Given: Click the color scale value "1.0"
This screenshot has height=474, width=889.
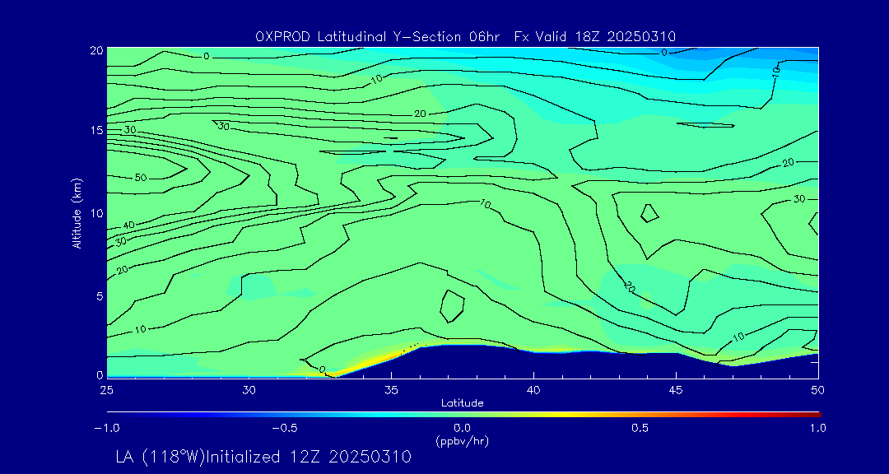Looking at the screenshot, I should [818, 428].
